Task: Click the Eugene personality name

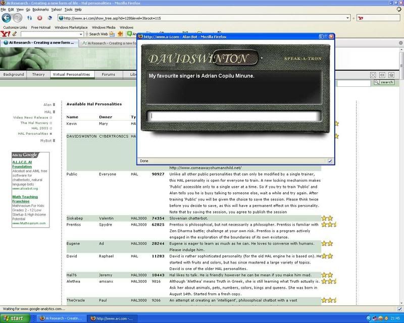Action: coord(73,244)
